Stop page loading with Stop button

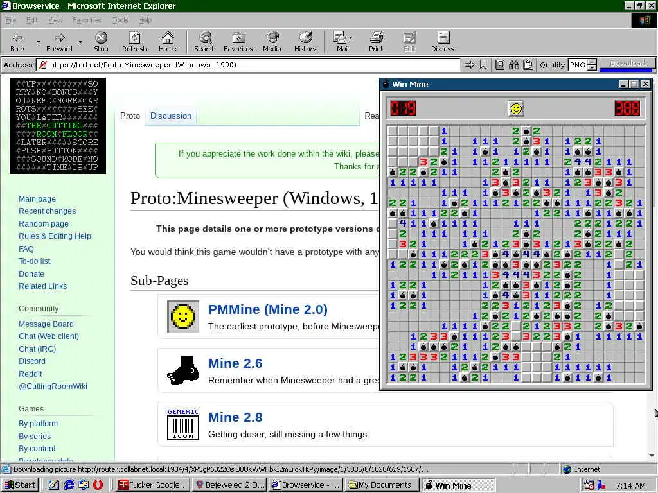[x=101, y=42]
